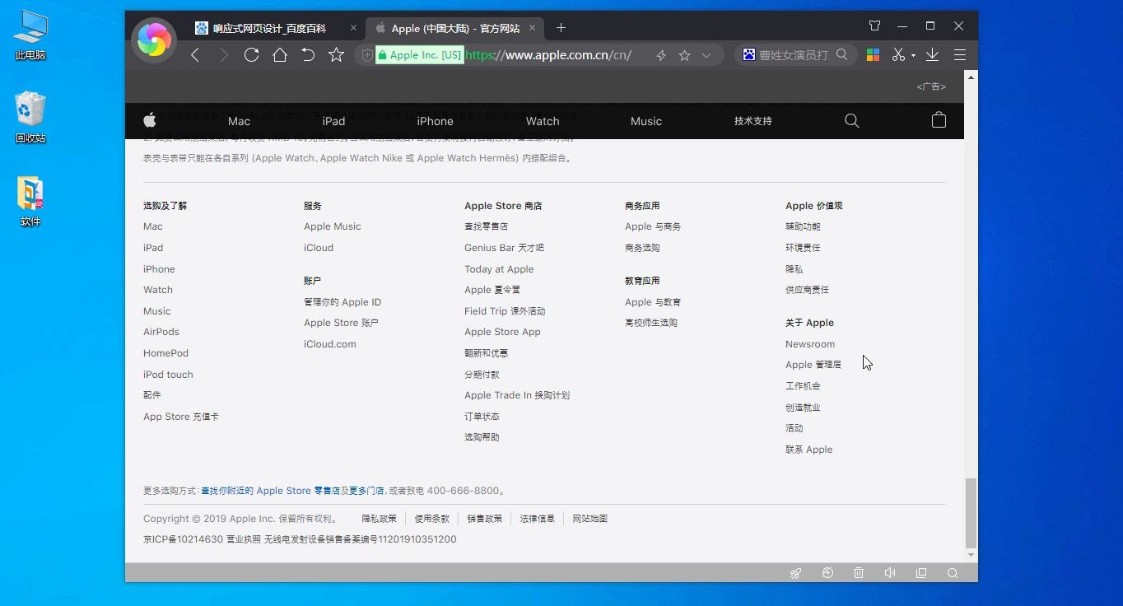Image resolution: width=1123 pixels, height=606 pixels.
Task: Click the circular plus icon in status bar
Action: [x=827, y=573]
